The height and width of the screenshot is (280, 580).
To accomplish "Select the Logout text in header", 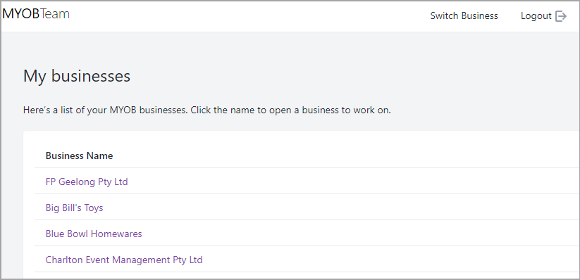I will [536, 16].
